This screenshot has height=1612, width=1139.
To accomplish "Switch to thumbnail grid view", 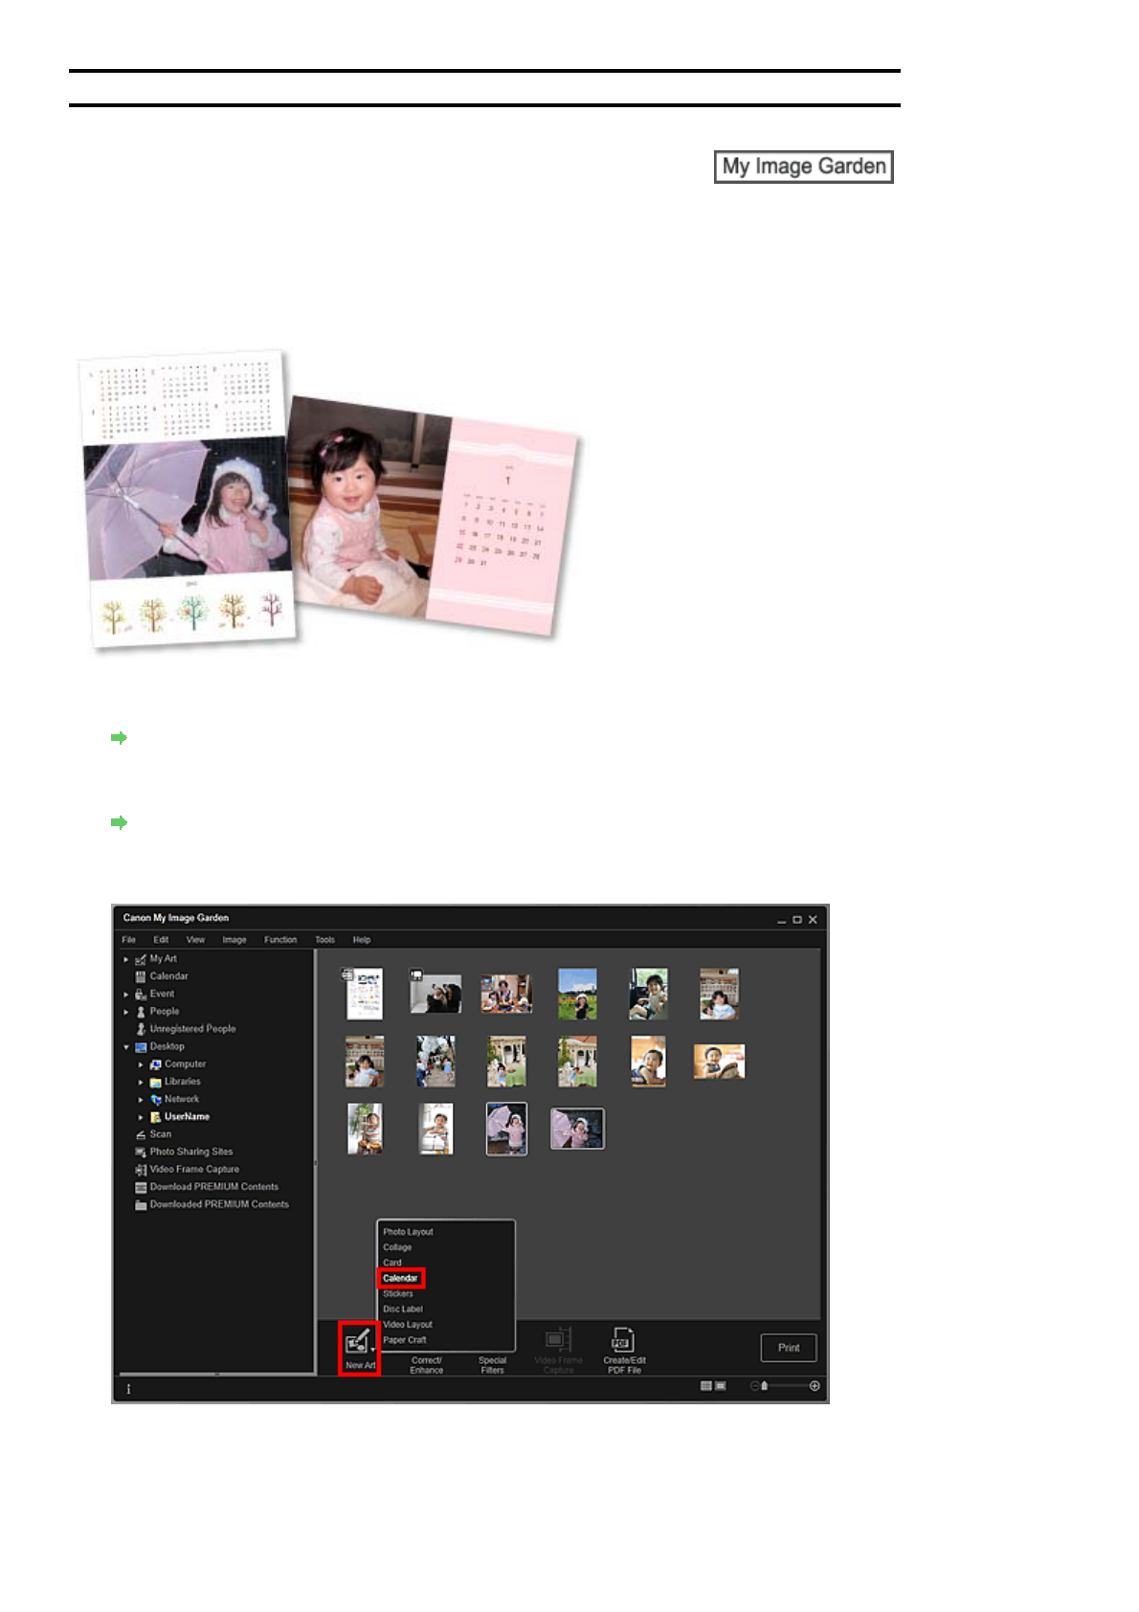I will 706,1386.
